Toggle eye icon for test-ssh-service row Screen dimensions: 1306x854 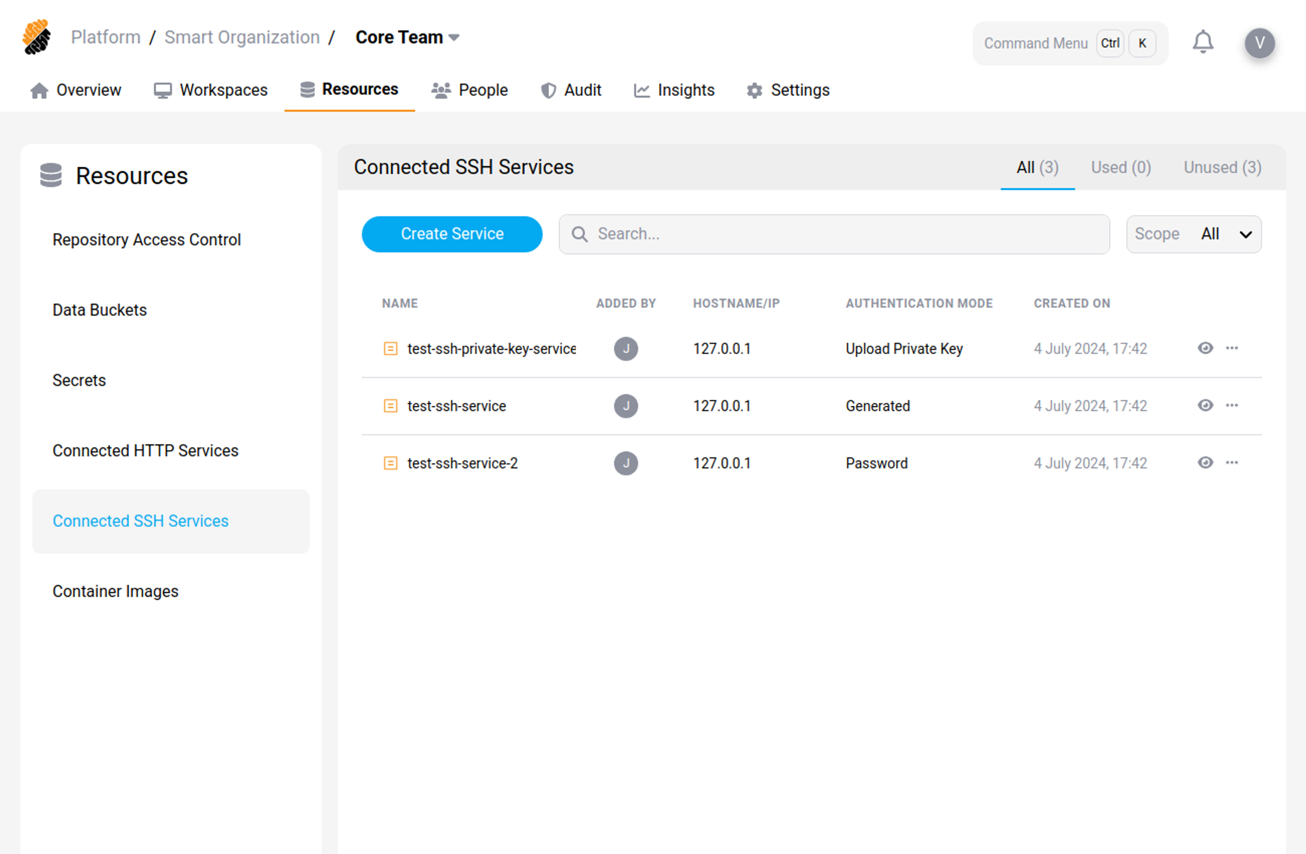point(1205,405)
